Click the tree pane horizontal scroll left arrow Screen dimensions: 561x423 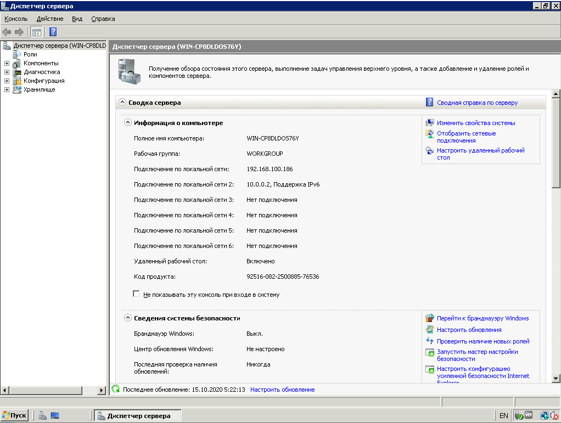(x=4, y=390)
